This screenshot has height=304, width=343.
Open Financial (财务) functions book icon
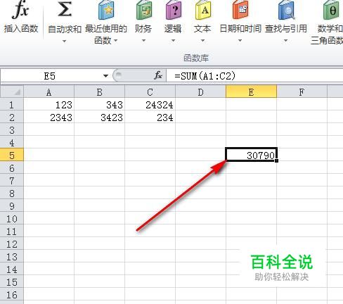point(144,10)
